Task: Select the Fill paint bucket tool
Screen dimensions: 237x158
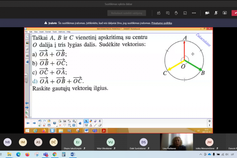Action: tap(100, 121)
